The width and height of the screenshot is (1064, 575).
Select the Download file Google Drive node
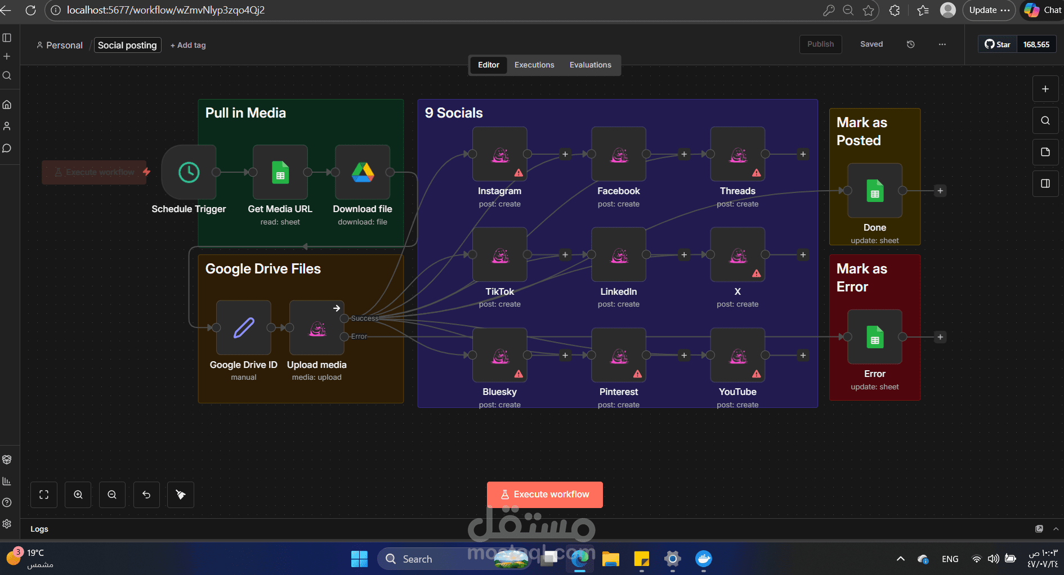(x=363, y=172)
